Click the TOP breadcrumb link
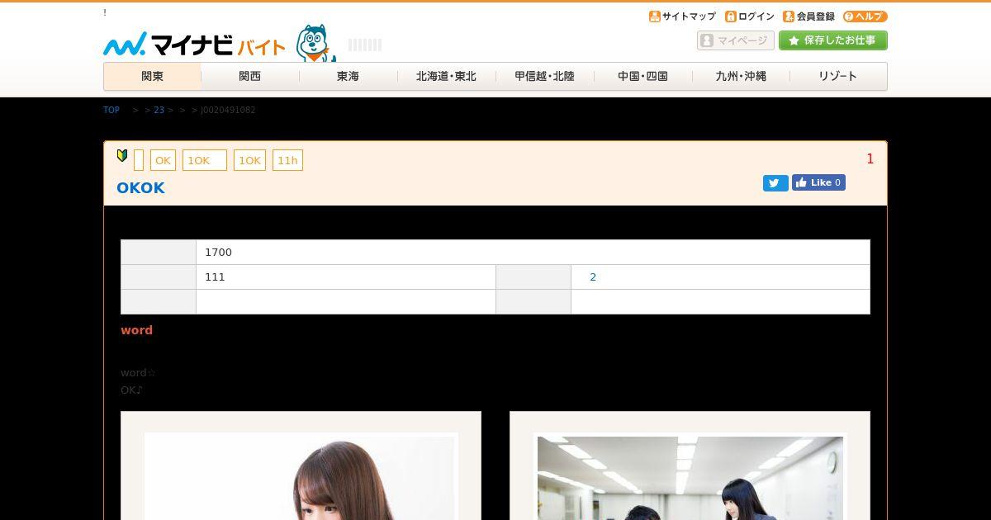The image size is (991, 520). (111, 110)
